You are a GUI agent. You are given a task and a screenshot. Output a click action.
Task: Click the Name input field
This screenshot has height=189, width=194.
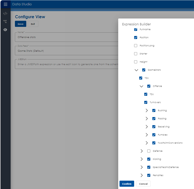click(x=66, y=37)
